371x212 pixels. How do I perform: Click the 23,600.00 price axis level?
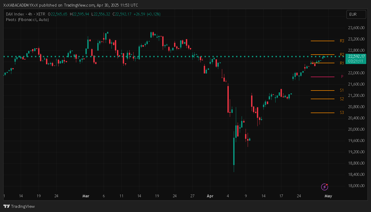[x=356, y=28]
